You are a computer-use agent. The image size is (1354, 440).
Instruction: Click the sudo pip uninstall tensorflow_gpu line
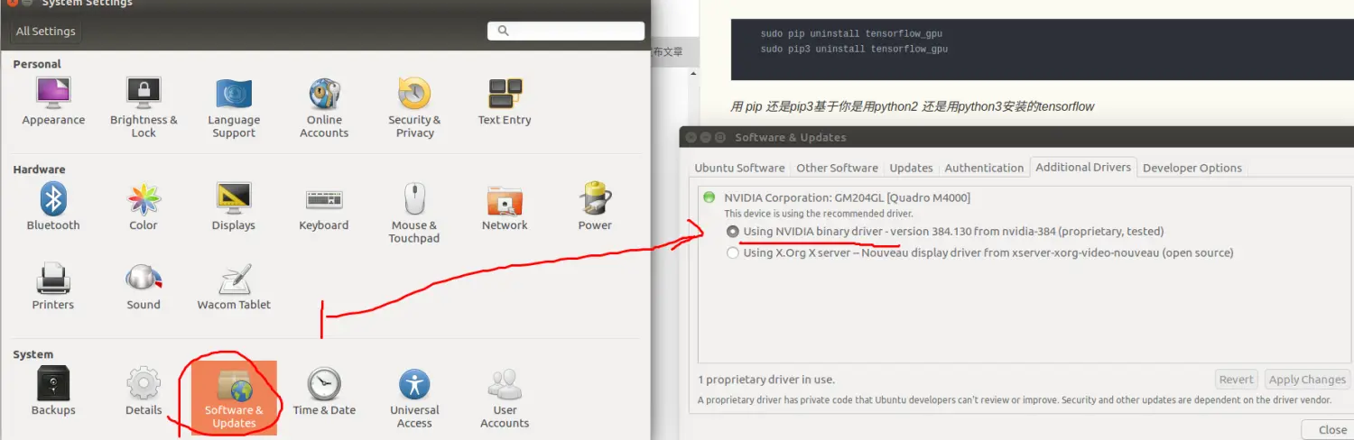click(851, 33)
